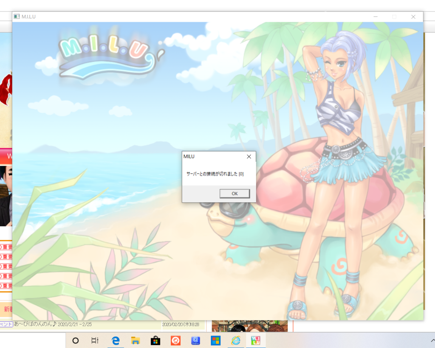Click the banner thumbnail below the game window
435x348 pixels.
point(249,326)
